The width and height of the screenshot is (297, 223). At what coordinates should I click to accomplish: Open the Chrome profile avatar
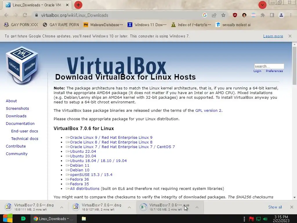(281, 15)
